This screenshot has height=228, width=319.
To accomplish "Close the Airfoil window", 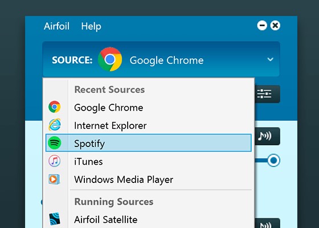I will click(x=275, y=26).
